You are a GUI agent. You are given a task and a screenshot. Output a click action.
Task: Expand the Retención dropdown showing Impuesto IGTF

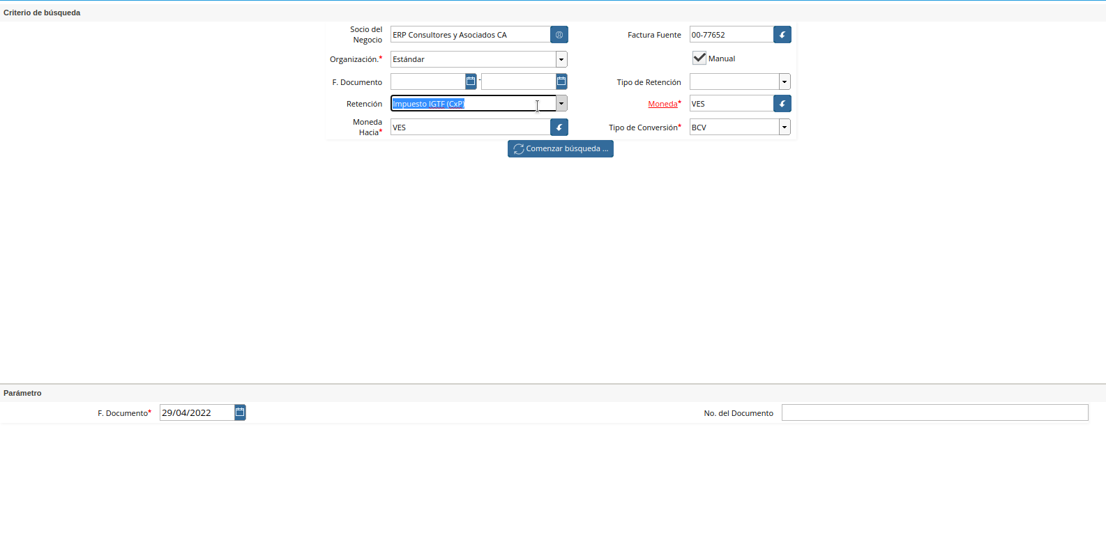point(561,104)
